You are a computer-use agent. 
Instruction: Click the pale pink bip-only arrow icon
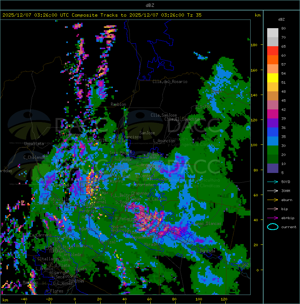coord(273,209)
